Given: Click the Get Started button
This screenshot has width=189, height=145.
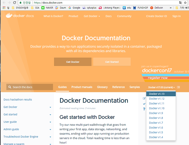Looking at the screenshot, I should pyautogui.click(x=112, y=62).
